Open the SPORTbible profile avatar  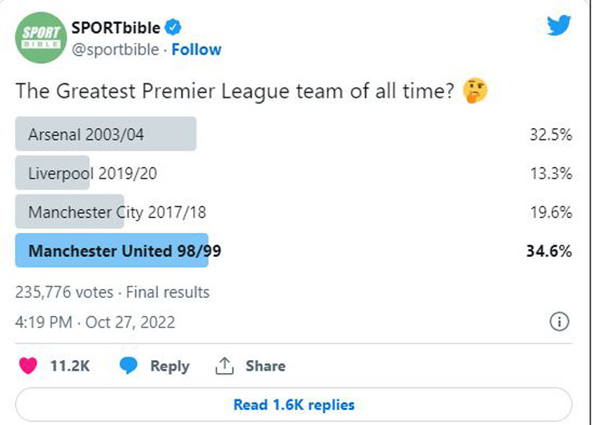click(41, 38)
